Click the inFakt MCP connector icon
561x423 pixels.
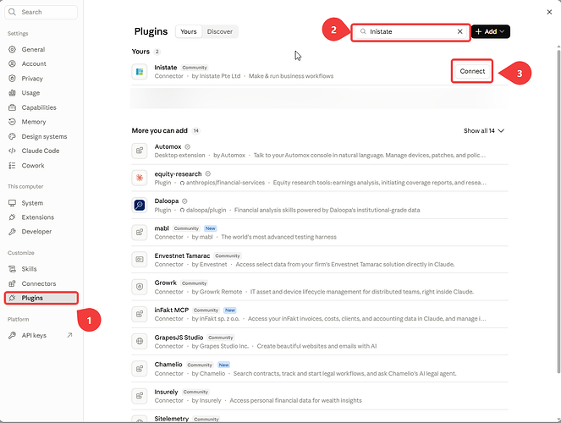click(x=140, y=314)
